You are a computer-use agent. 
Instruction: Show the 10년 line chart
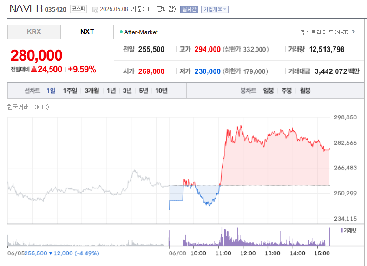pos(161,91)
